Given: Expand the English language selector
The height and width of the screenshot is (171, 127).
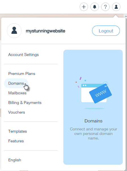Looking at the screenshot, I should tap(14, 160).
